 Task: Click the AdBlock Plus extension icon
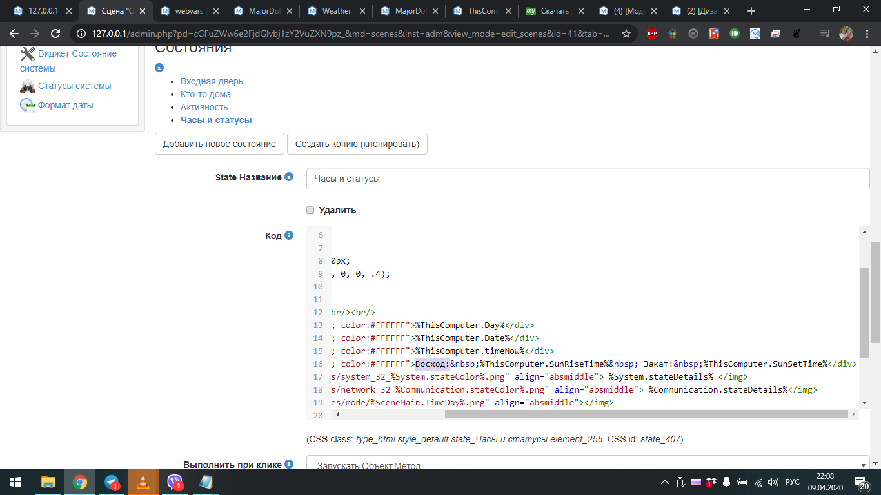tap(652, 34)
